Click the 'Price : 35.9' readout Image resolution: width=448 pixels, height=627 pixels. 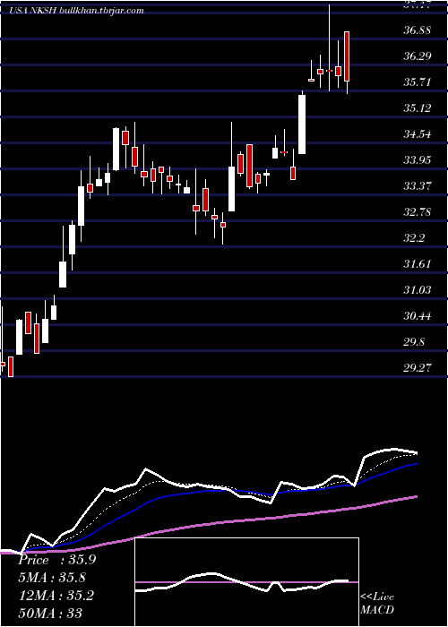point(57,560)
